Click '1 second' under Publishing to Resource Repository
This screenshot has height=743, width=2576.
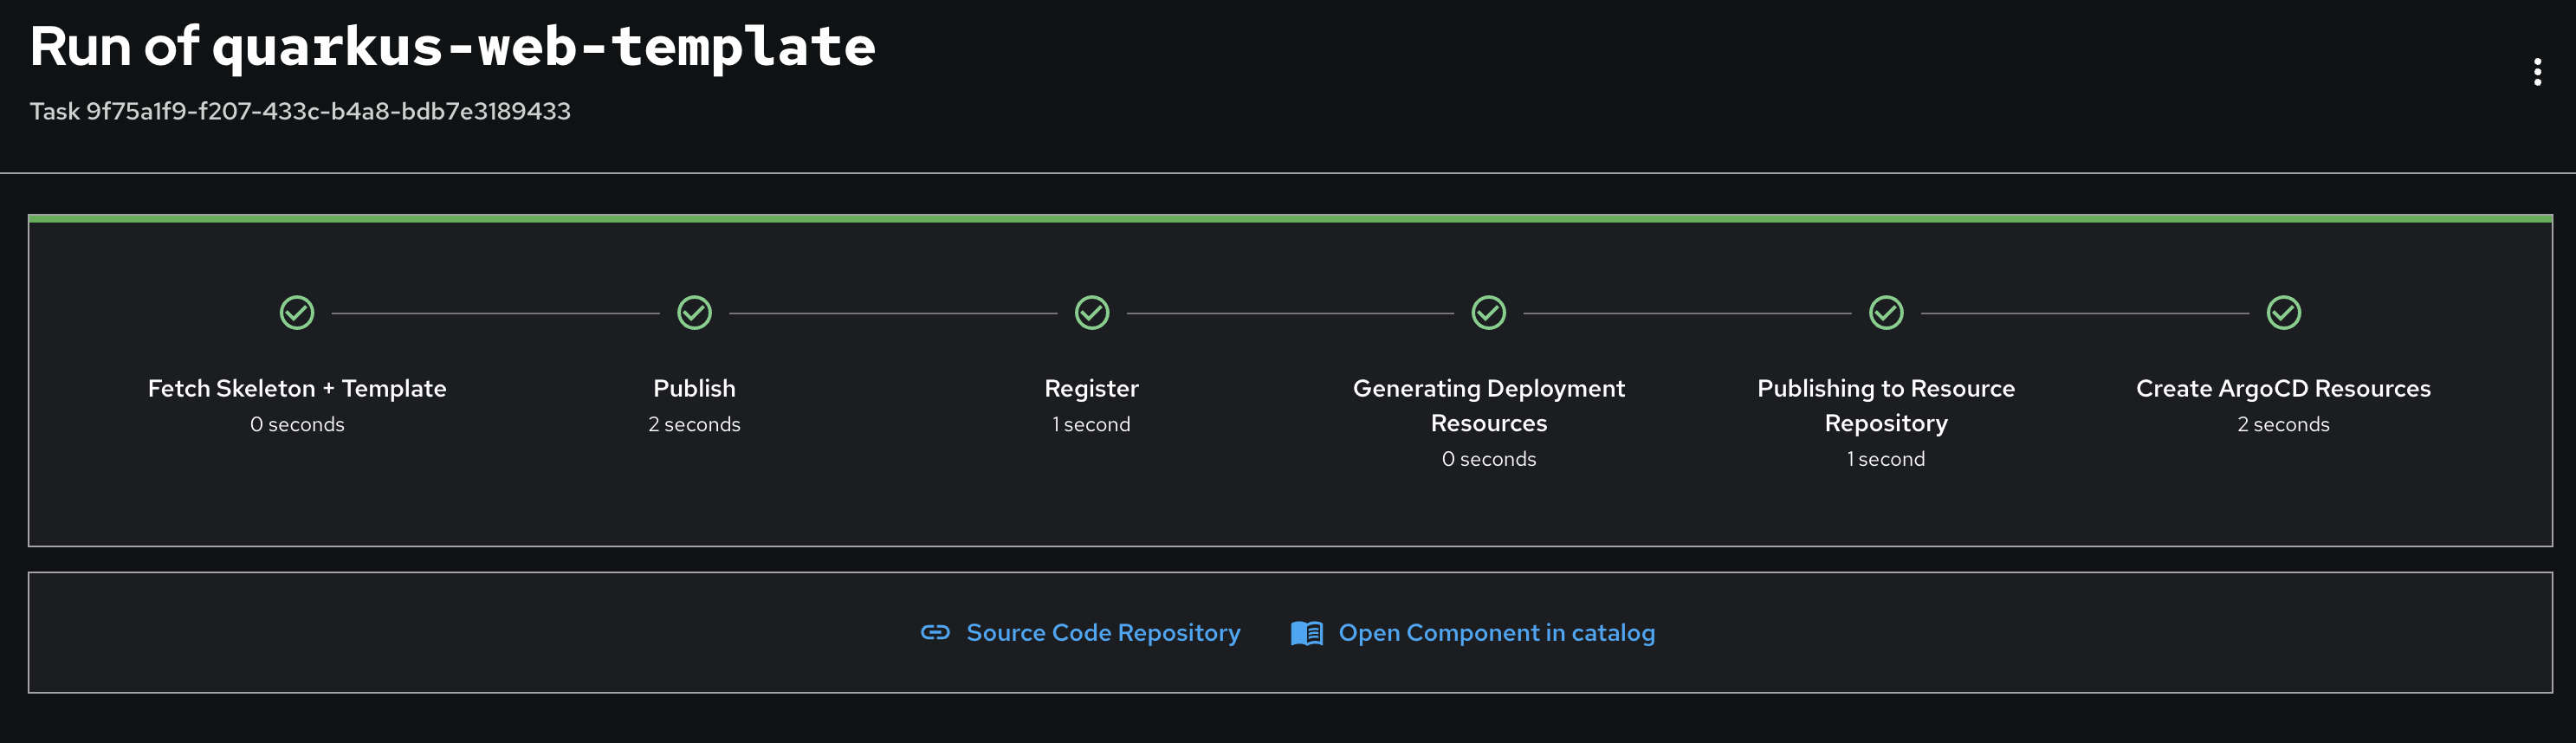pos(1886,459)
